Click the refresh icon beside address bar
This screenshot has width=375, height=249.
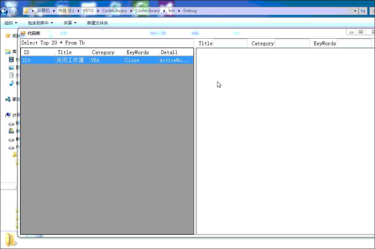point(363,11)
